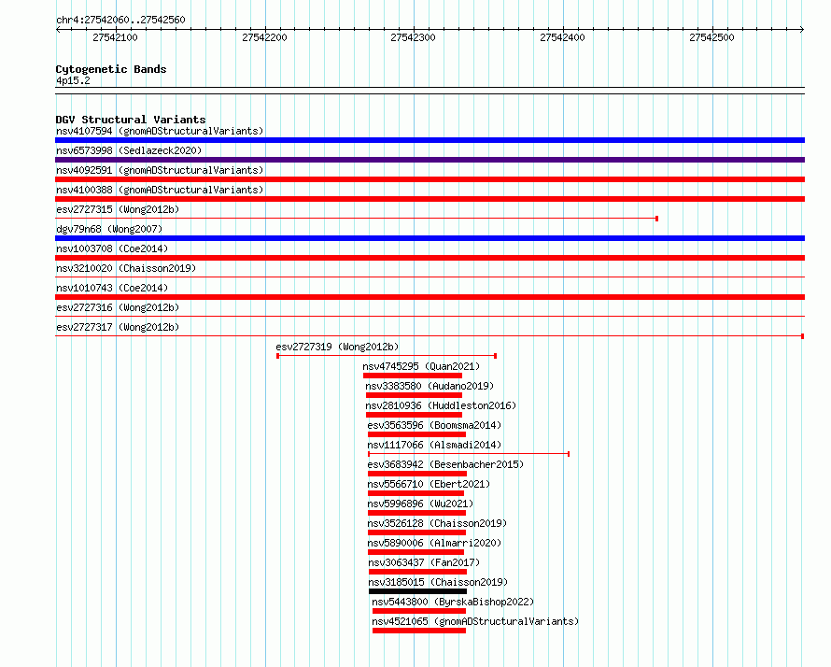Click the Cytogenetic Bands track title
This screenshot has height=667, width=831.
(111, 69)
